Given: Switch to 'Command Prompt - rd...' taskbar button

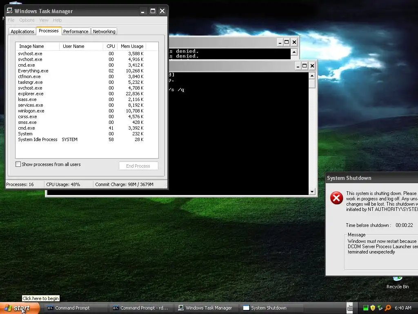Looking at the screenshot, I should (141, 308).
